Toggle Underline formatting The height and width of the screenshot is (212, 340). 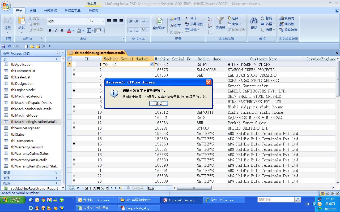[62, 30]
